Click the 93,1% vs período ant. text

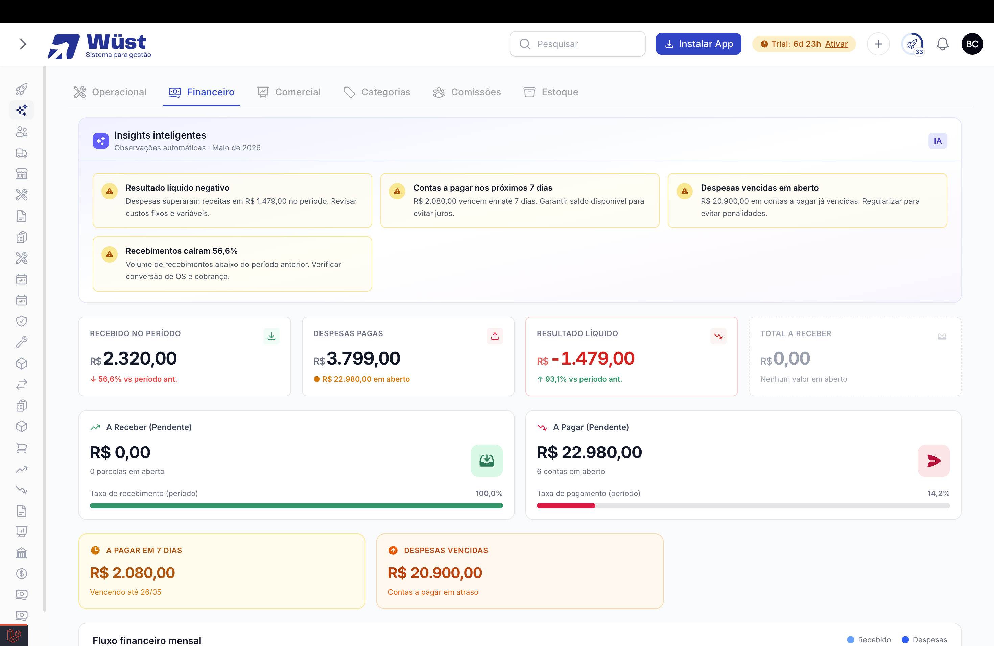click(x=584, y=379)
